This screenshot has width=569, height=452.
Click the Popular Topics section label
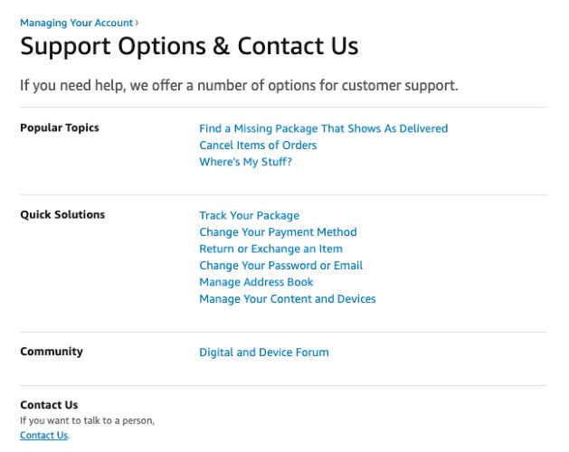coord(60,127)
